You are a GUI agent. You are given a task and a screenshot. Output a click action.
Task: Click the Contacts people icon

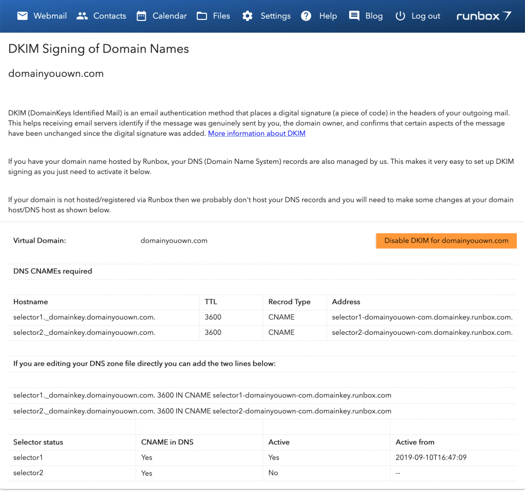82,16
